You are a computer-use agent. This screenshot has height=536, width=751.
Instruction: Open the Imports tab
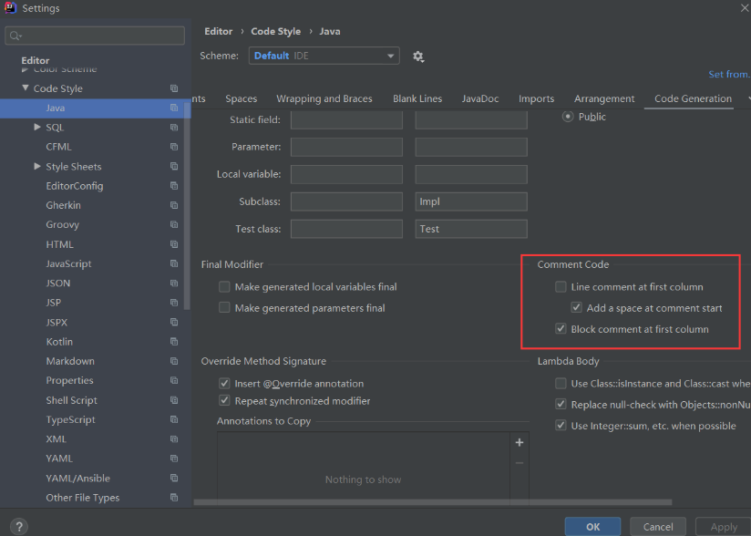point(537,98)
